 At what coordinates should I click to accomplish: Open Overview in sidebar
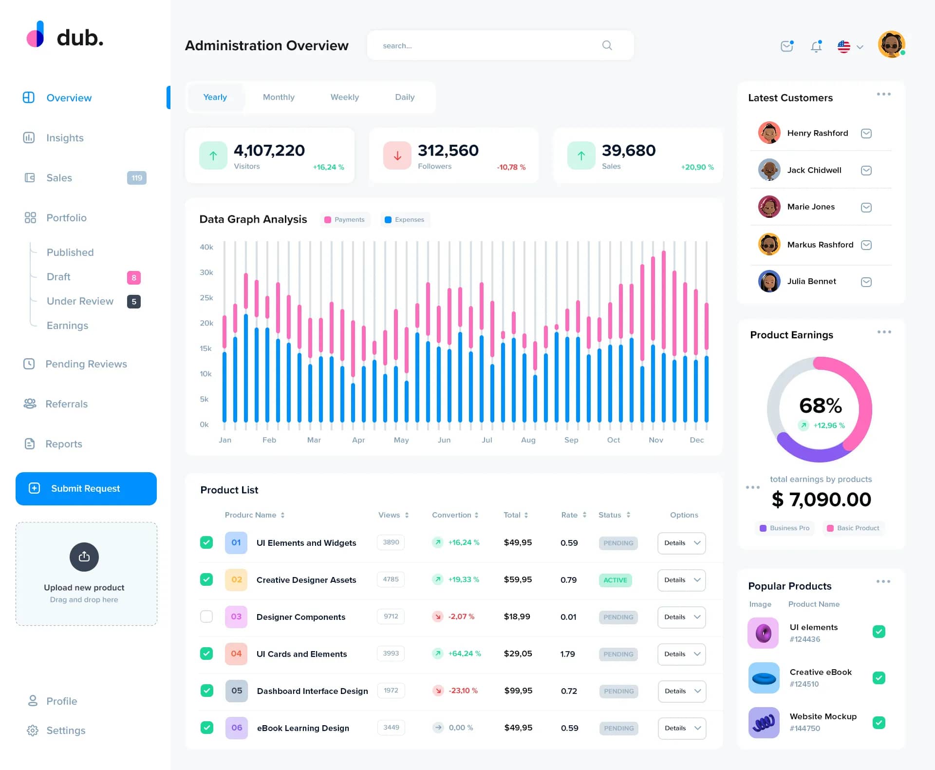click(x=69, y=97)
